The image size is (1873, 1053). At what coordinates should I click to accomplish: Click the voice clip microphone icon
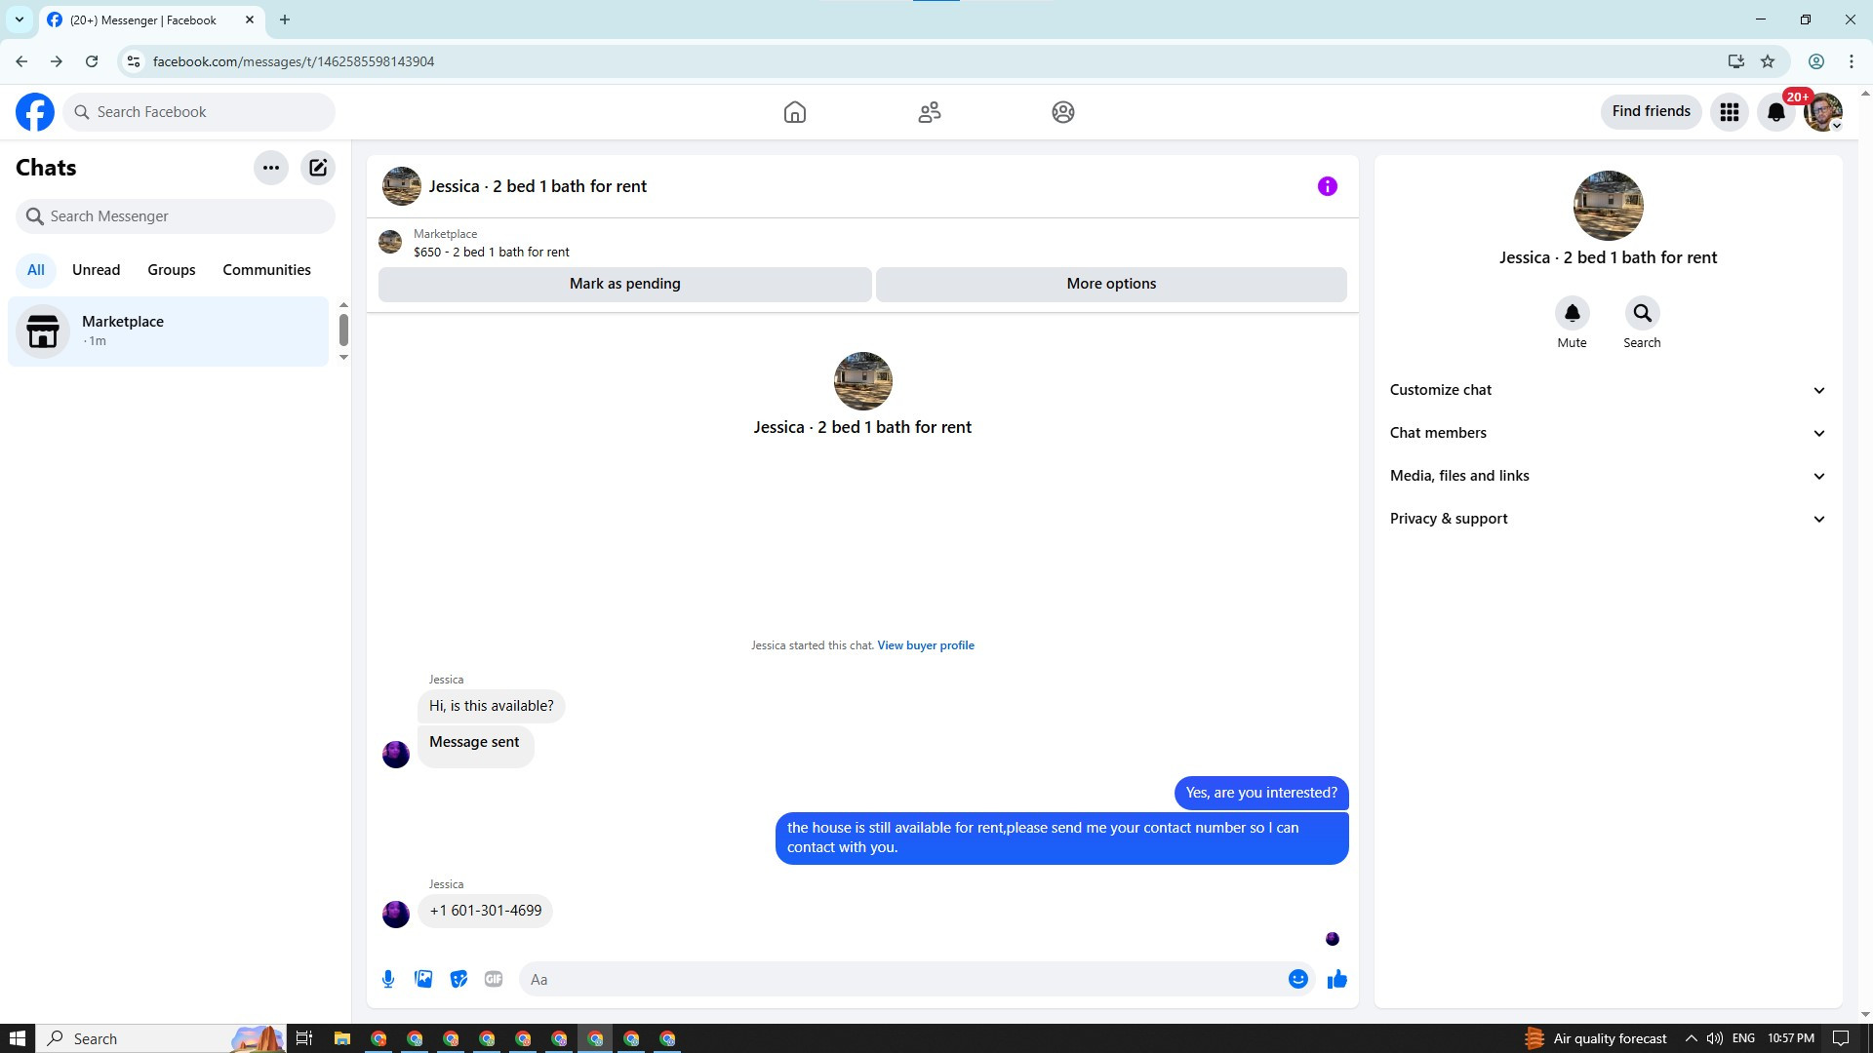[x=388, y=979]
